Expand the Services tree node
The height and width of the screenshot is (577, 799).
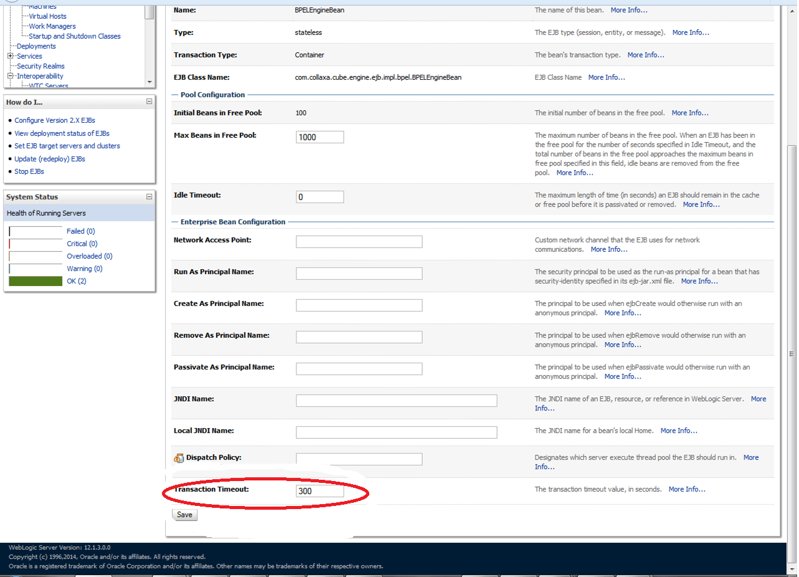pos(11,56)
